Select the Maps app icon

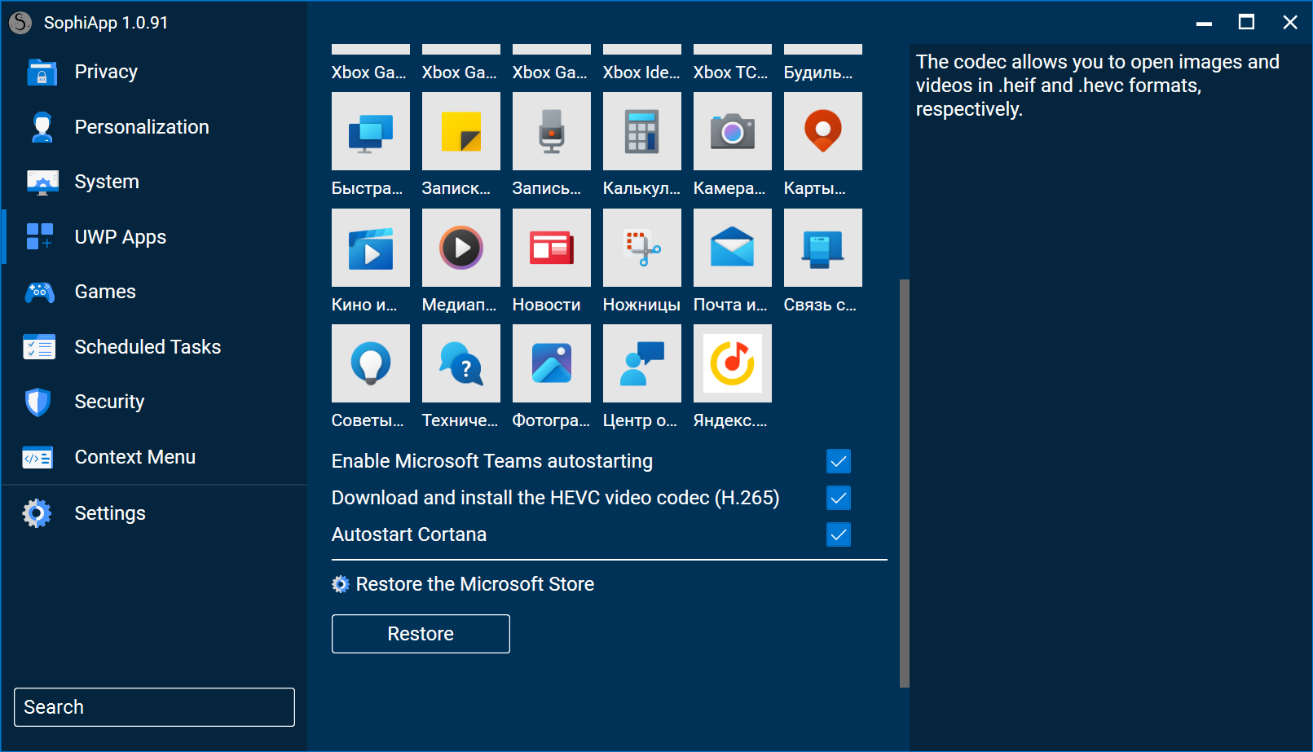coord(822,132)
